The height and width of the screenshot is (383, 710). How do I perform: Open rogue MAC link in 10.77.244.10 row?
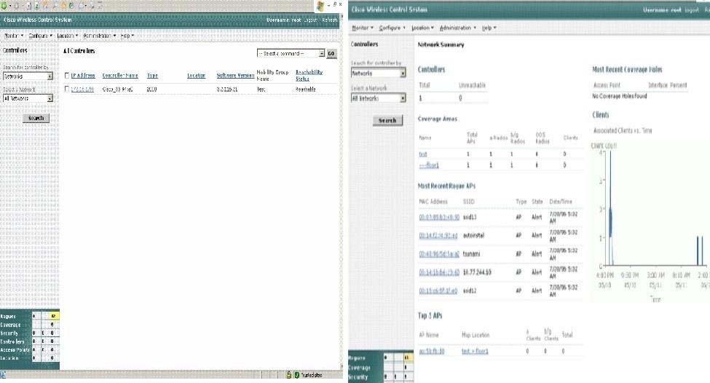point(439,272)
